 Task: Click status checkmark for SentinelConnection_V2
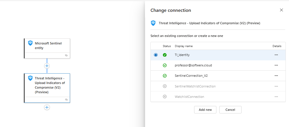coord(165,76)
